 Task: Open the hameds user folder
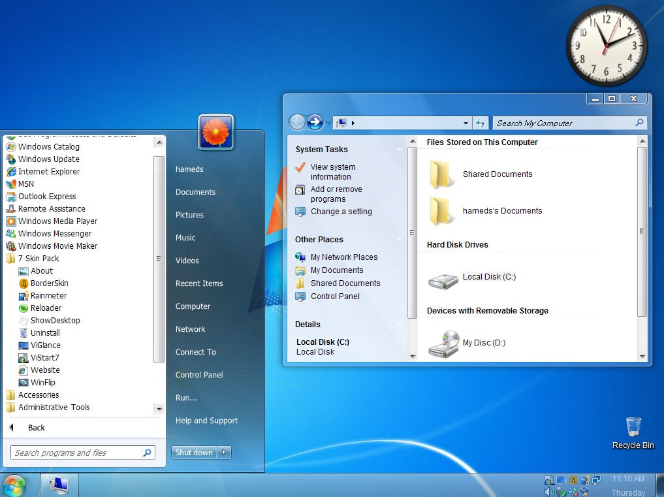(x=189, y=169)
